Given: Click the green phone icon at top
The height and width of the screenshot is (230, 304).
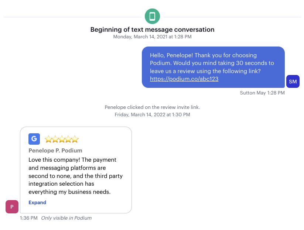Looking at the screenshot, I should coord(152,16).
